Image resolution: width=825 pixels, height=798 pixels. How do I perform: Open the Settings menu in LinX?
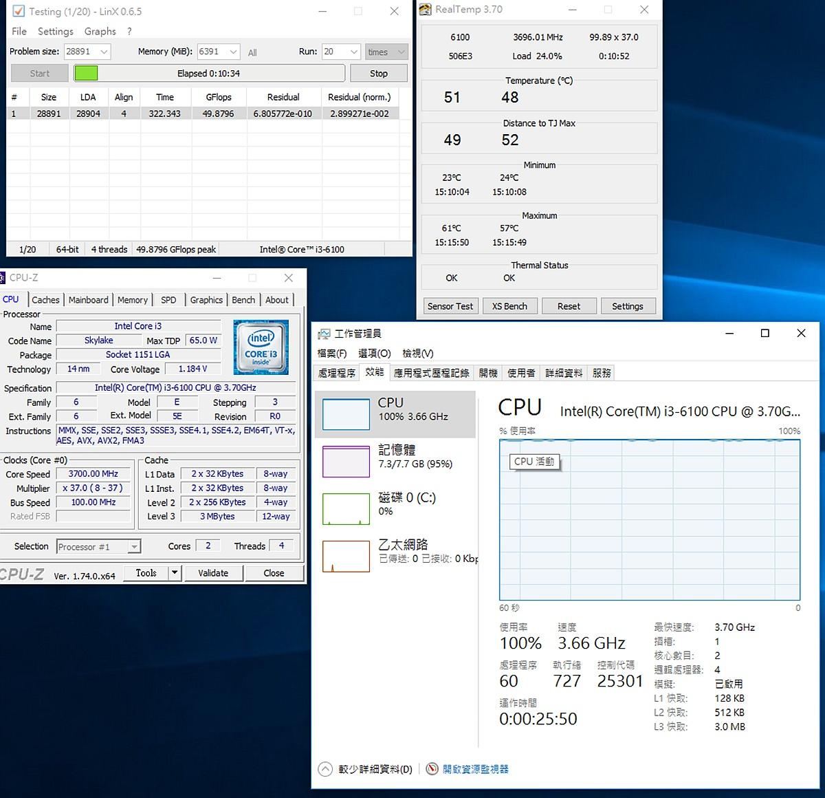pos(56,31)
